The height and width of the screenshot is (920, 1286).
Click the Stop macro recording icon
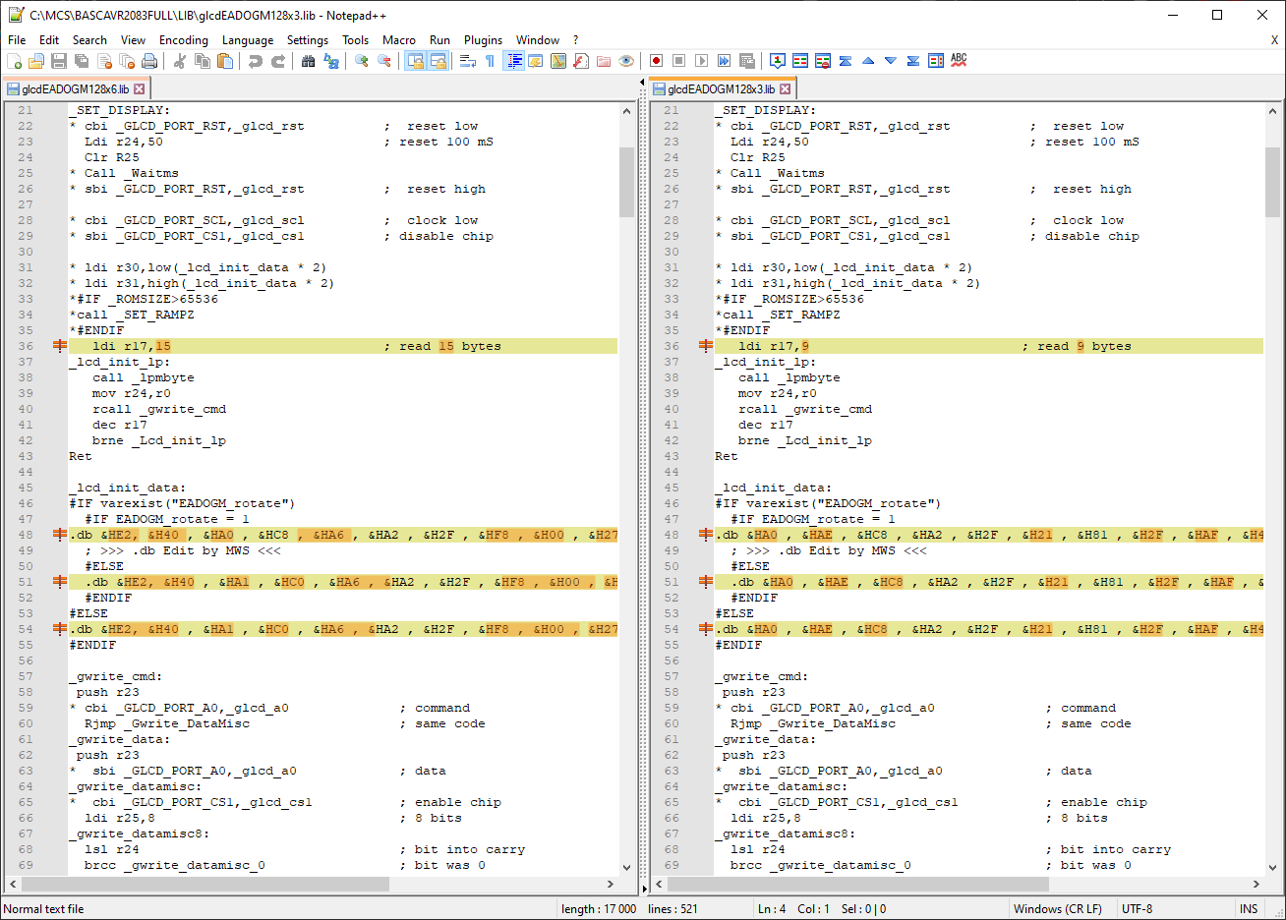[x=678, y=61]
